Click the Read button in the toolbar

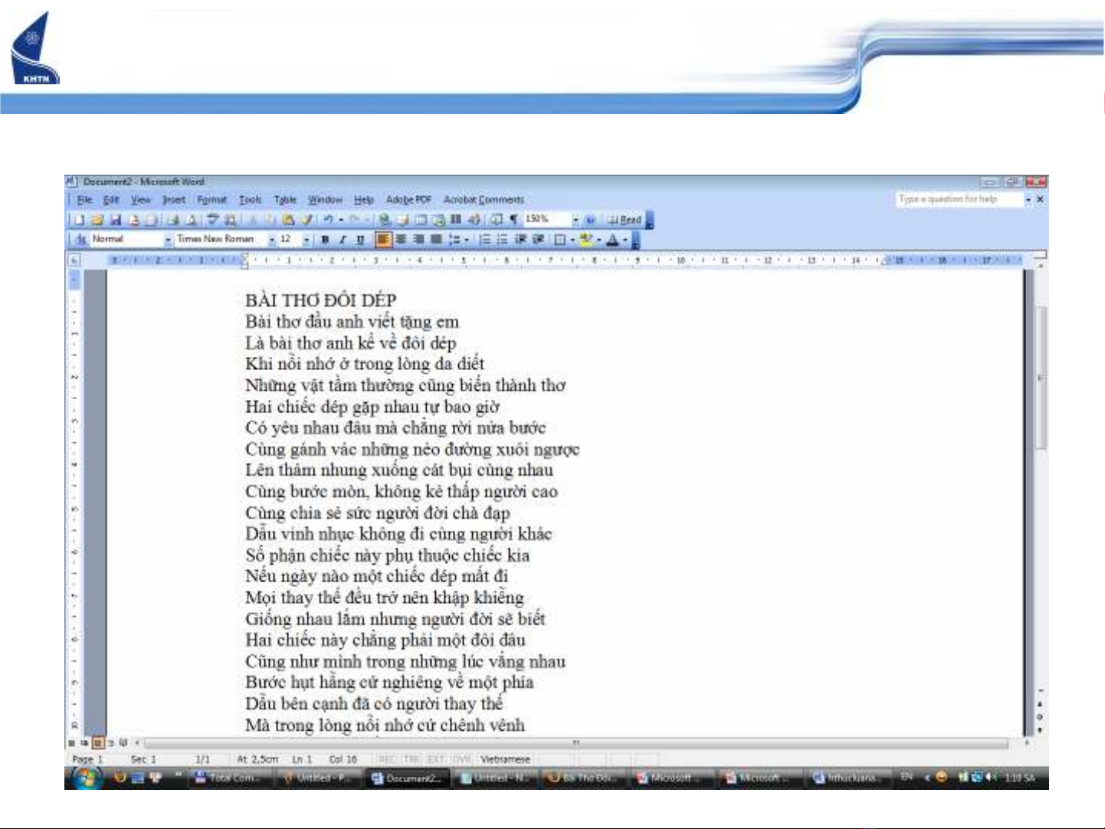click(x=625, y=220)
